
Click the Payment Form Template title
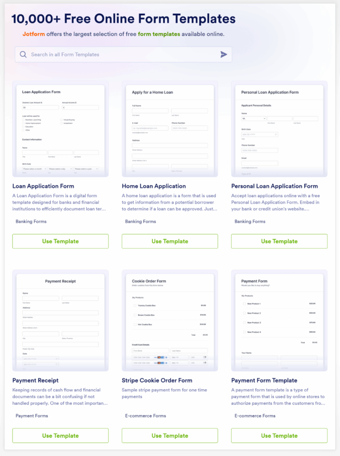coord(264,380)
